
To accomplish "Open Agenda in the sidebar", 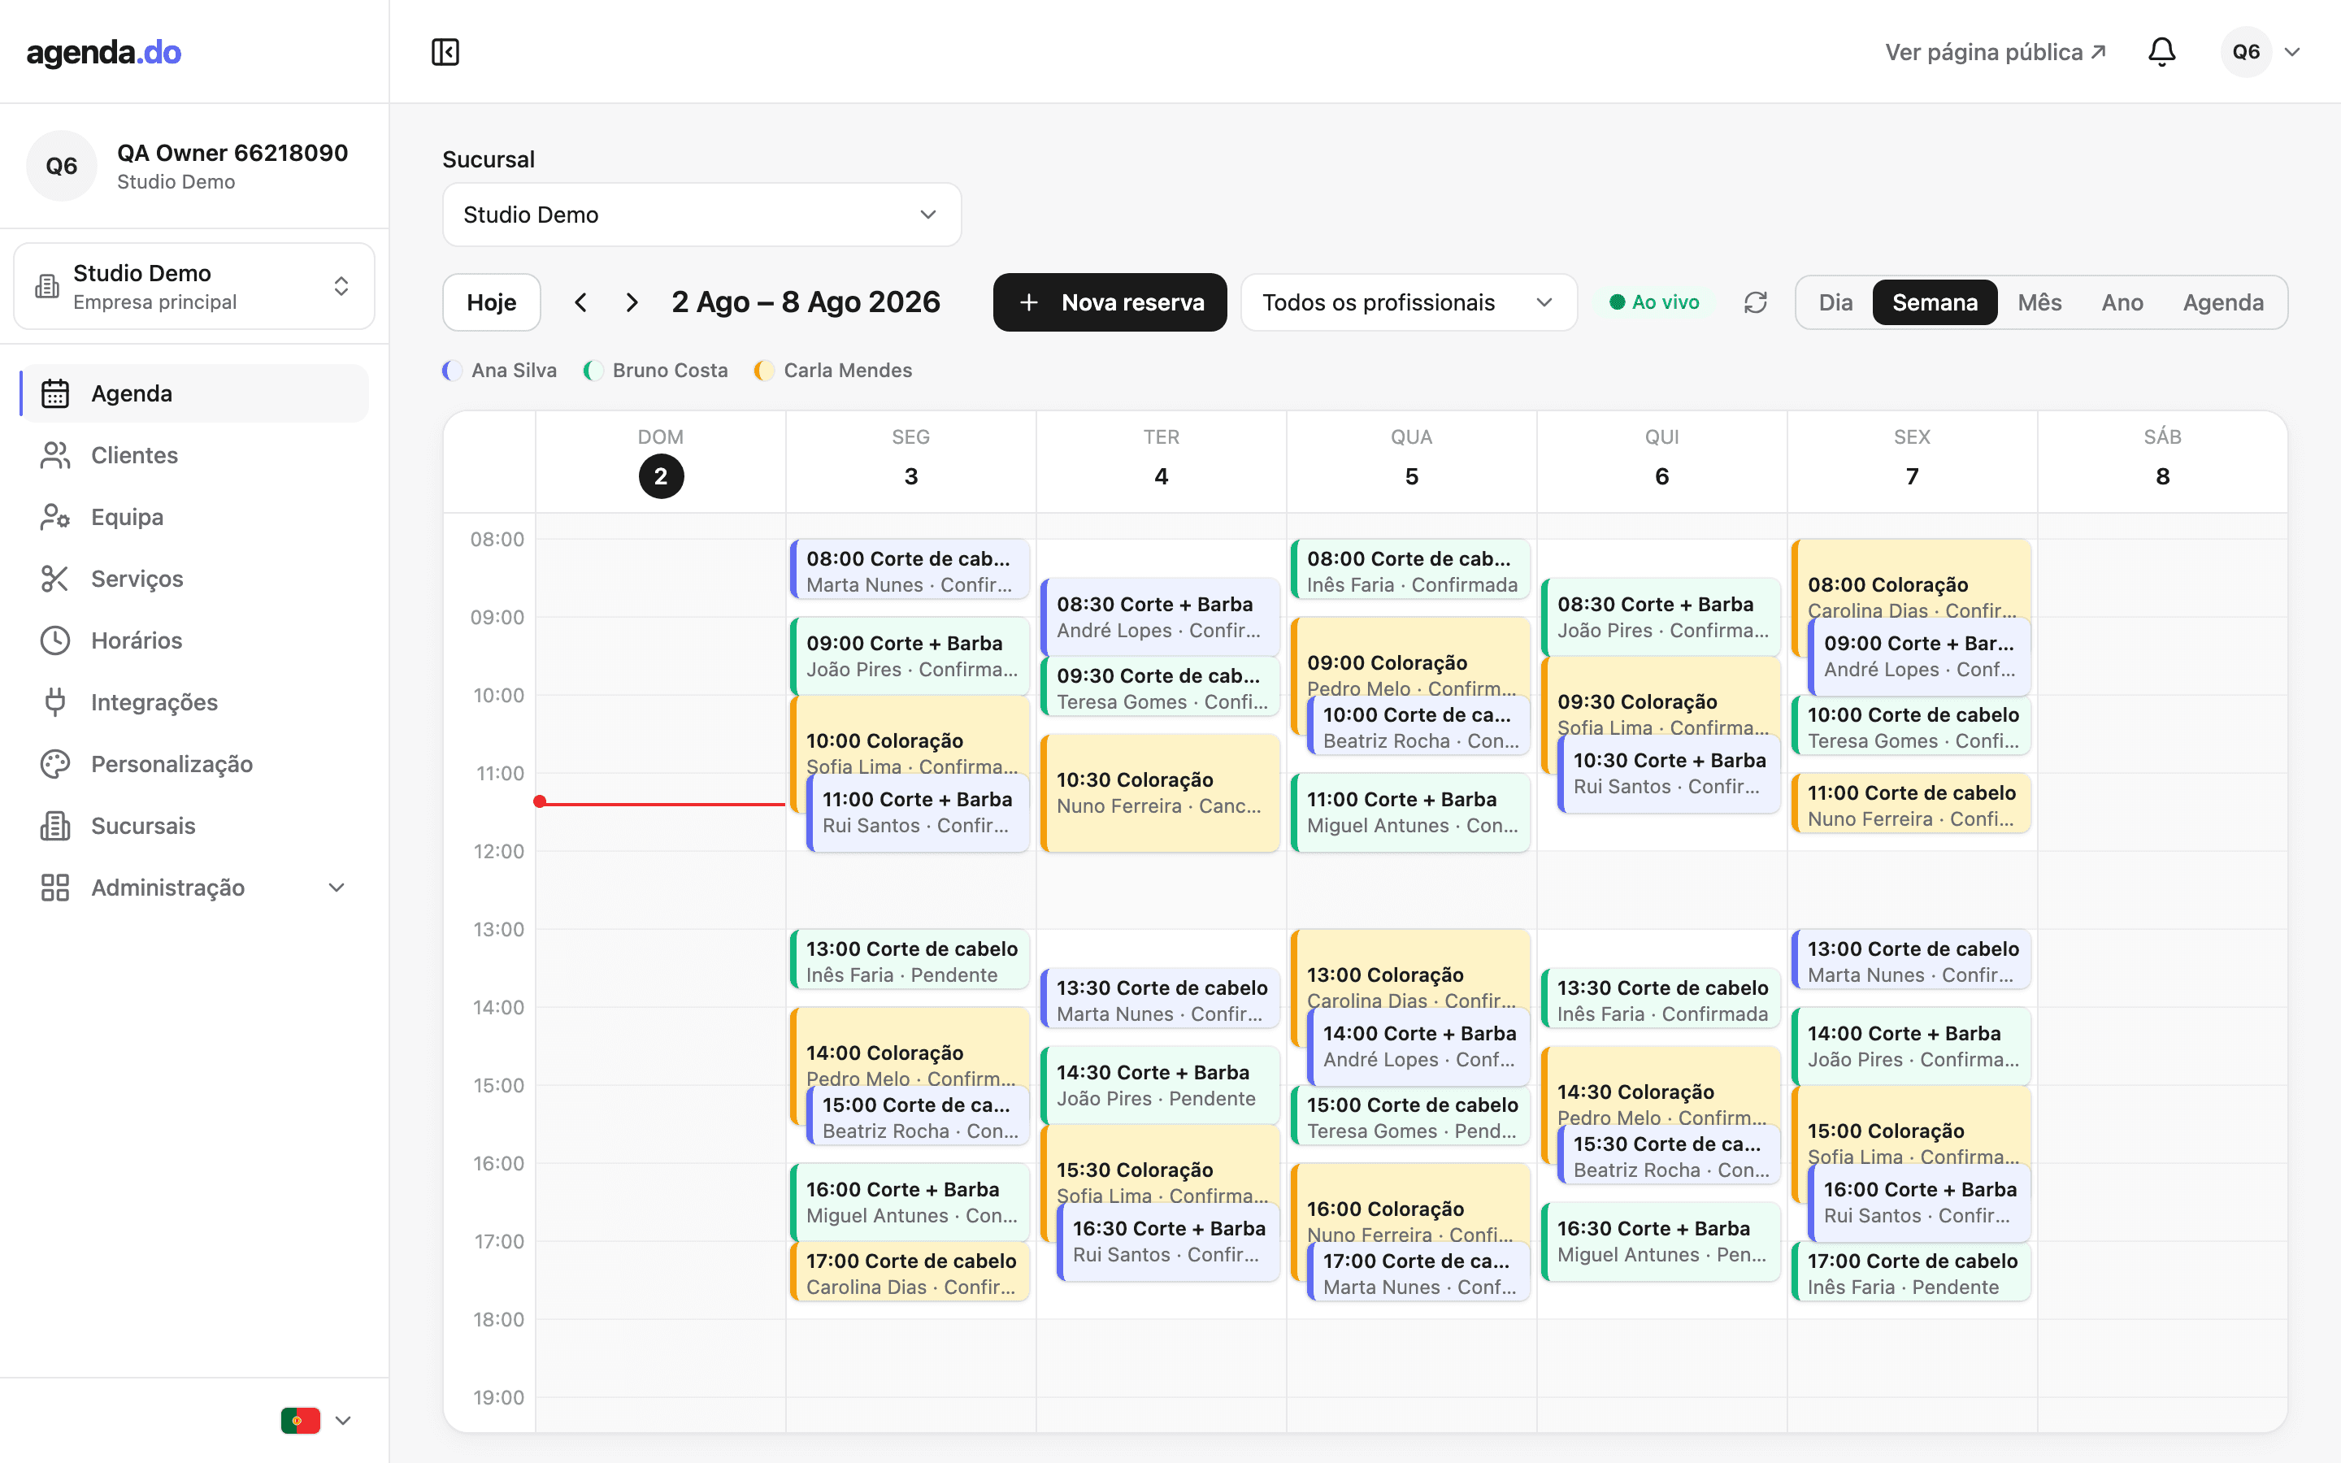I will pyautogui.click(x=194, y=394).
